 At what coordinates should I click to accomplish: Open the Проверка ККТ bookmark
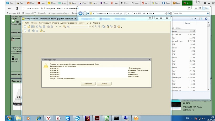pos(29,13)
